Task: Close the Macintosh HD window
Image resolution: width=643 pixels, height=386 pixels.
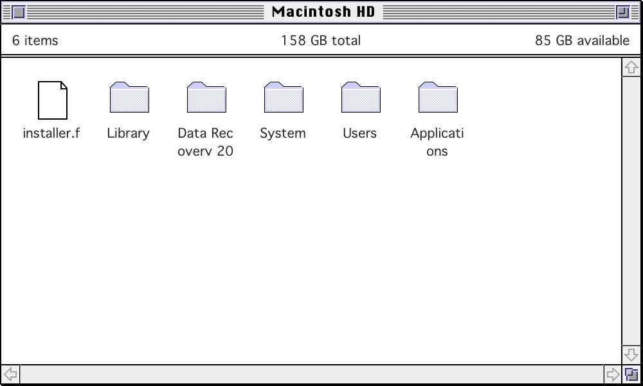Action: click(19, 12)
